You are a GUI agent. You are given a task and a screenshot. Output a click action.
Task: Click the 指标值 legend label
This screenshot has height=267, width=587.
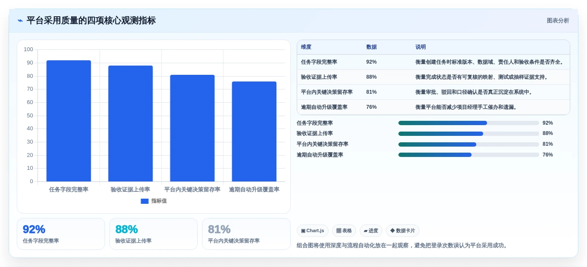[x=159, y=201]
